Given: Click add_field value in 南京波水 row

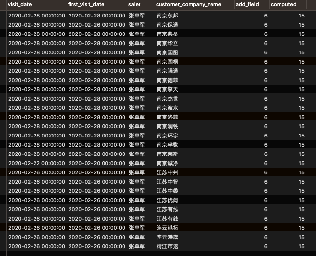Looking at the screenshot, I should [266, 108].
